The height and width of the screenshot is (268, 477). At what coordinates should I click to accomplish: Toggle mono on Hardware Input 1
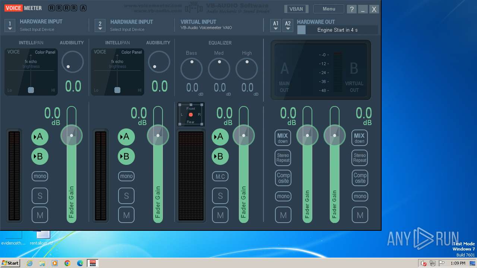pyautogui.click(x=40, y=176)
